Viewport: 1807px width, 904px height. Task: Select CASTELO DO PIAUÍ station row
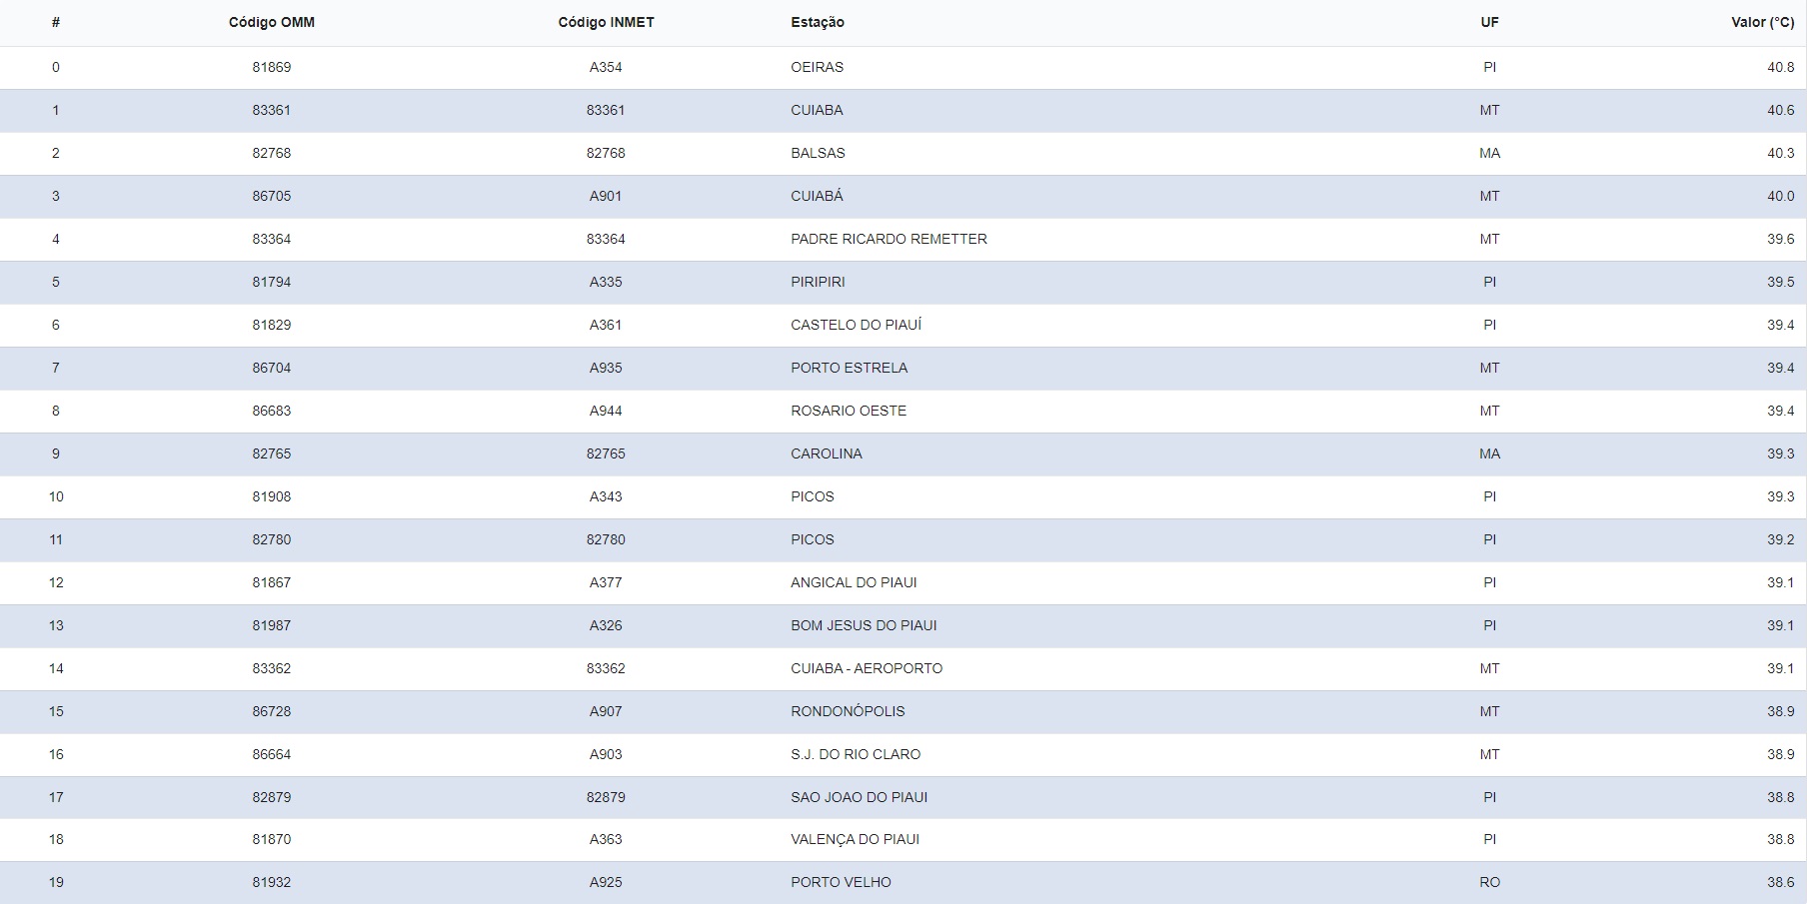856,325
